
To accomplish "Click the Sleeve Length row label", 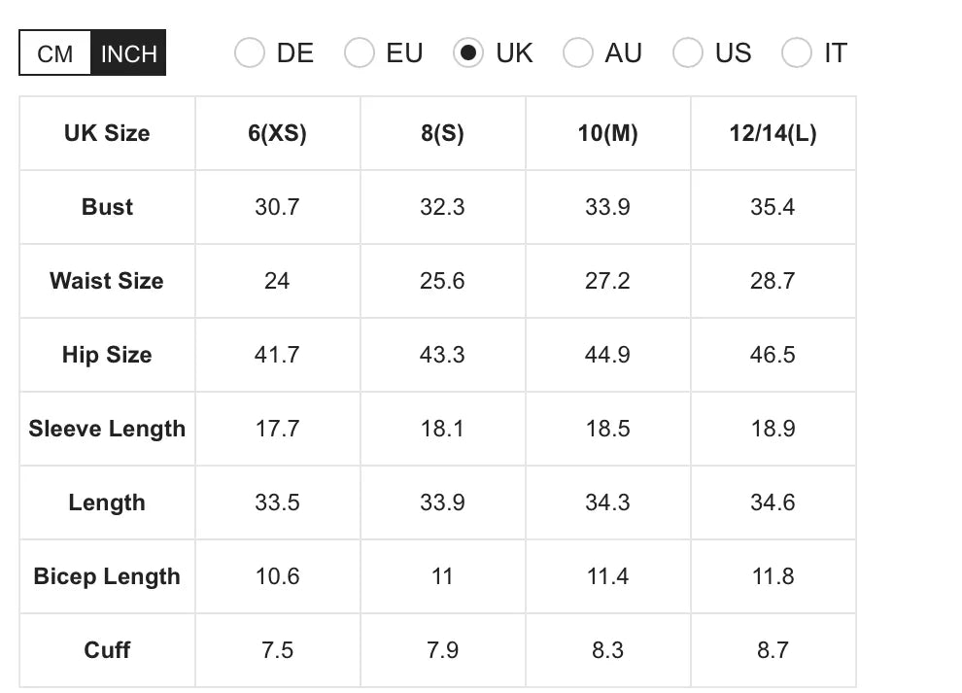I will coord(107,429).
